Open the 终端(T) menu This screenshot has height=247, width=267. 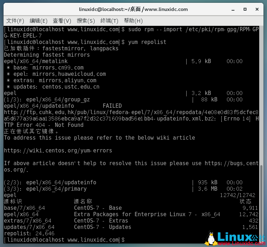109,21
